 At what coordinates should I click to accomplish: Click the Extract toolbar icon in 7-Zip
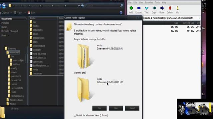point(139,8)
